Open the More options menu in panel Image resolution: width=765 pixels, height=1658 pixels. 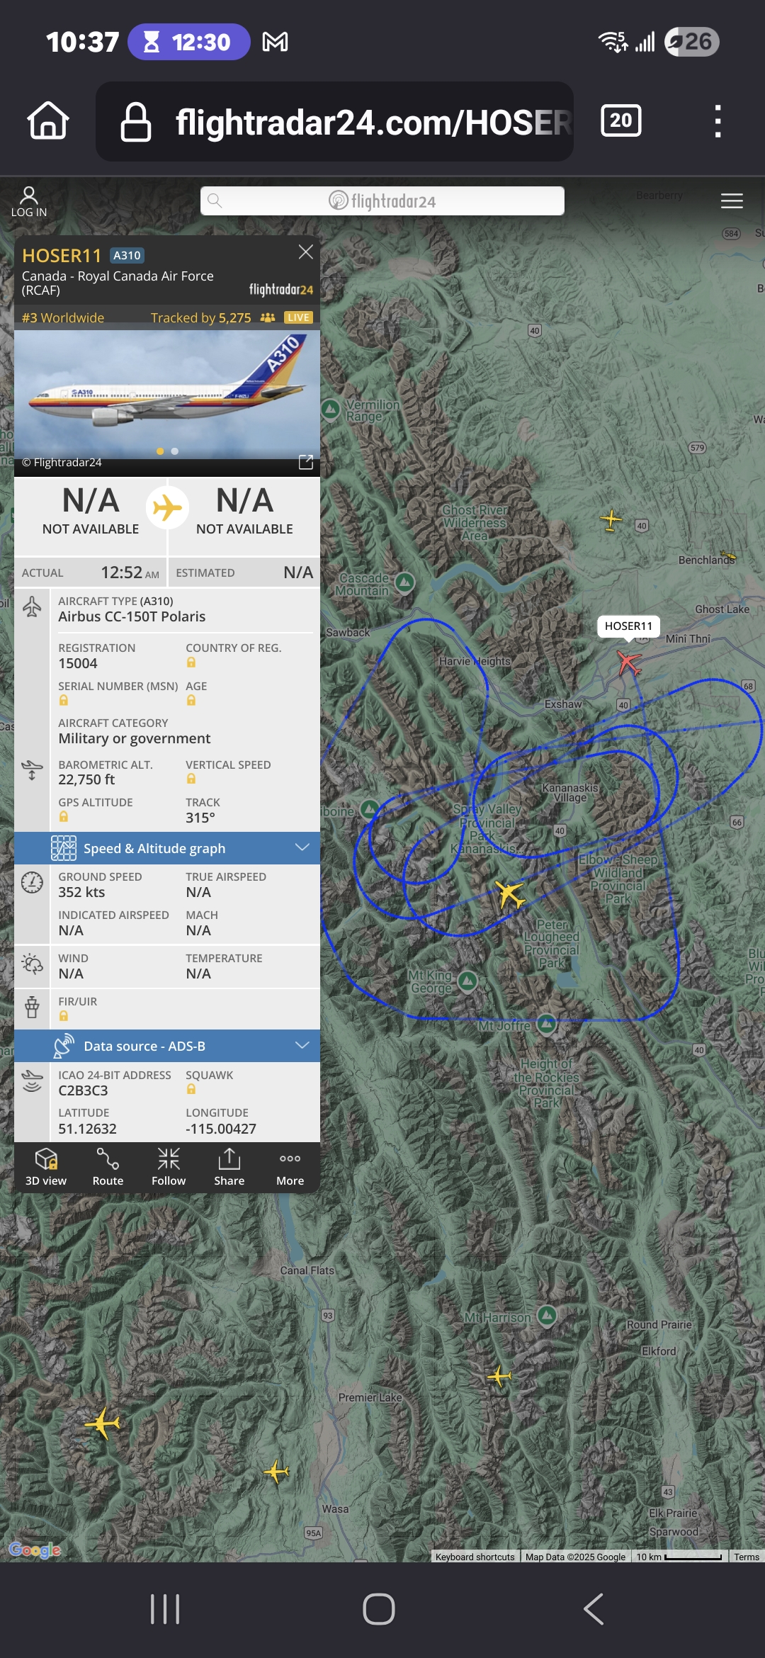[x=290, y=1167]
